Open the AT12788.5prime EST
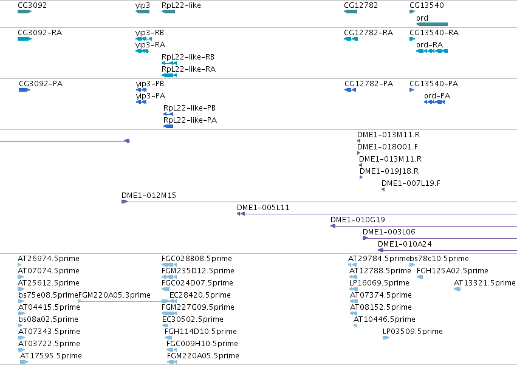The height and width of the screenshot is (365, 517). click(x=353, y=278)
